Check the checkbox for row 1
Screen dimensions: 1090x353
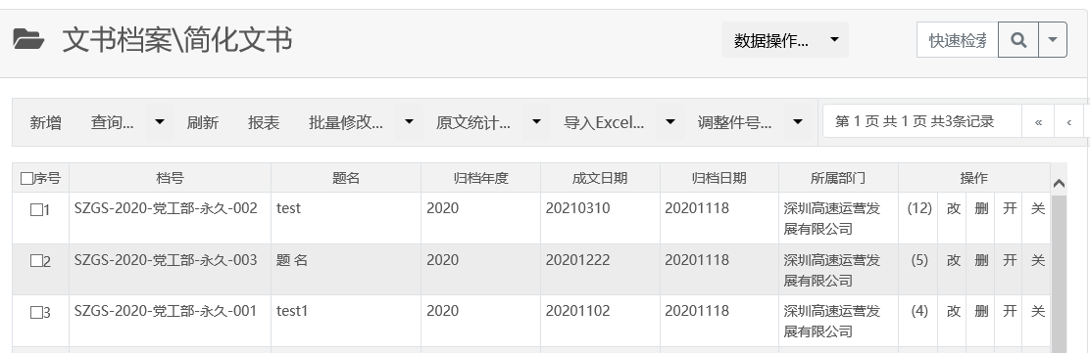[37, 209]
